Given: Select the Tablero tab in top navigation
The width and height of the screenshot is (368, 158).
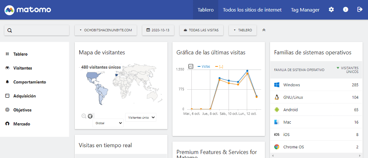Looking at the screenshot, I should click(x=206, y=10).
